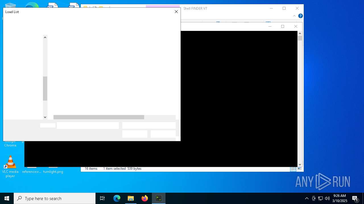Click the console scrollbar down arrow
The height and width of the screenshot is (204, 364).
point(300,164)
